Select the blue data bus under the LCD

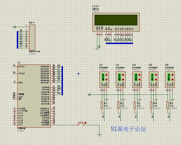(x=119, y=43)
